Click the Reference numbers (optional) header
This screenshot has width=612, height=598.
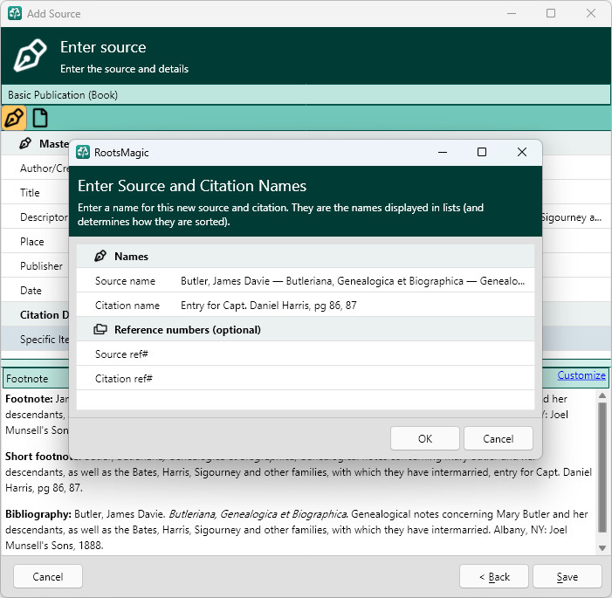(x=306, y=330)
